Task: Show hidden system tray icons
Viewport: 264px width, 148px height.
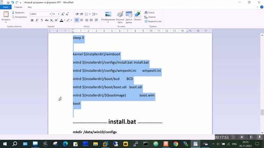Action: coord(213,144)
